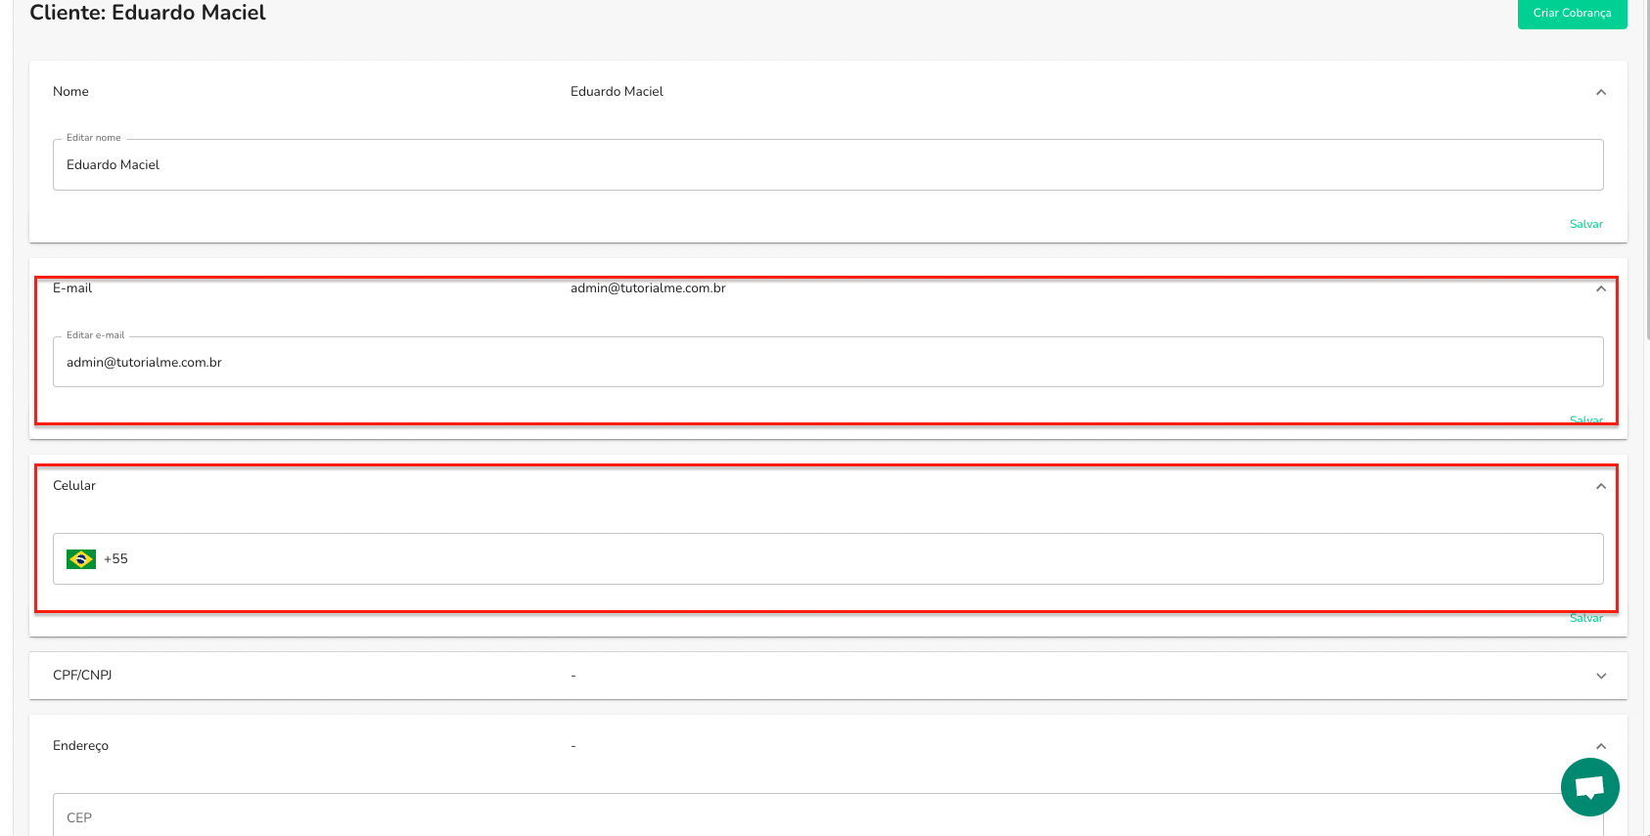Open the chat support widget
1650x836 pixels.
point(1589,787)
